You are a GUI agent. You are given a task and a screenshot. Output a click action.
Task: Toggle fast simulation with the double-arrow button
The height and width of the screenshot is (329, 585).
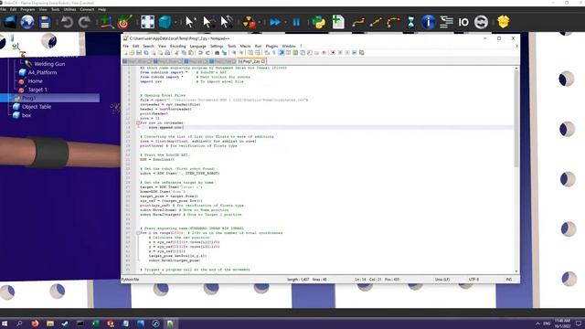pyautogui.click(x=275, y=22)
